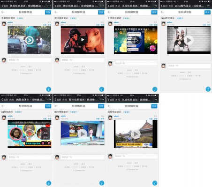The width and height of the screenshot is (212, 187).
Task: Click the blue 回复 button on 酷六视频演示 page
Action: click(101, 106)
